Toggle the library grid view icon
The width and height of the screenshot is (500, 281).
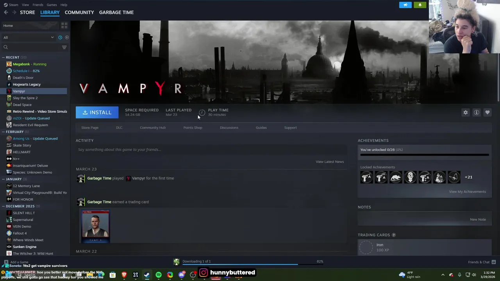pos(64,25)
